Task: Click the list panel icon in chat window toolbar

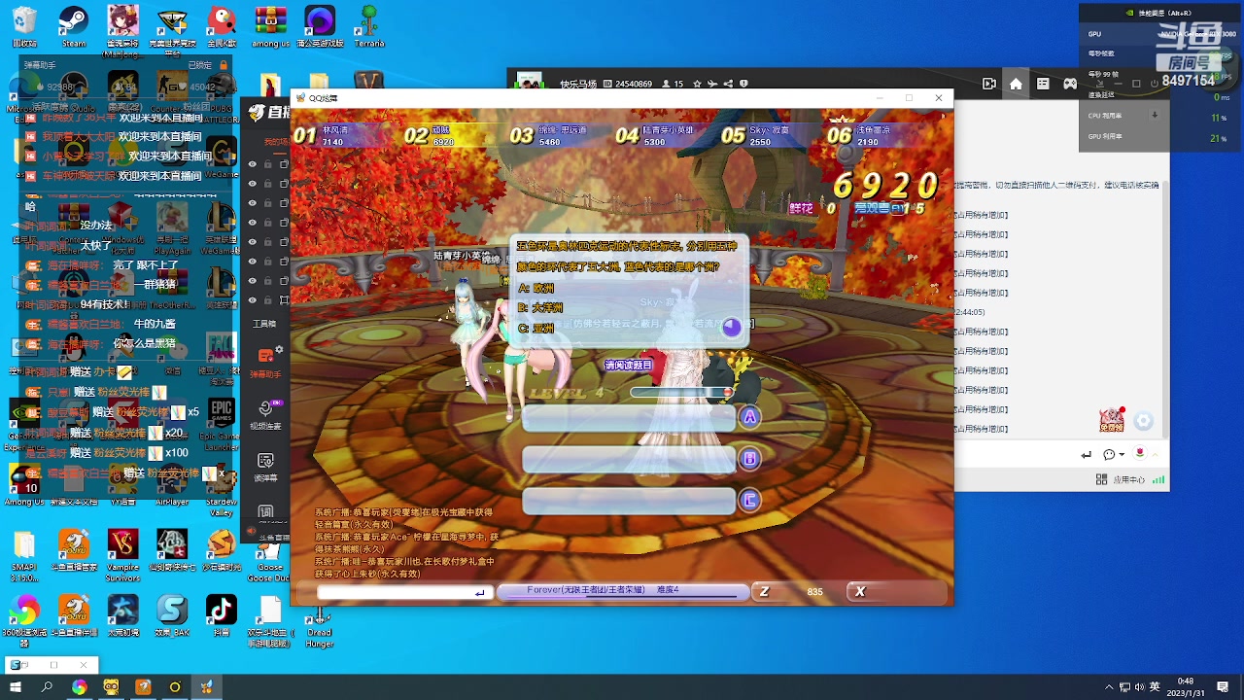Action: pos(1043,84)
